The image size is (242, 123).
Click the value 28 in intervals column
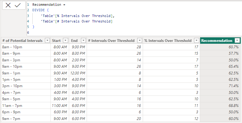(139, 47)
